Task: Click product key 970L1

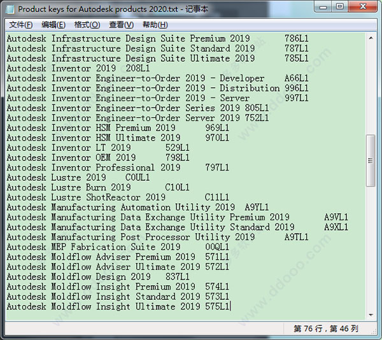Action: pyautogui.click(x=217, y=138)
